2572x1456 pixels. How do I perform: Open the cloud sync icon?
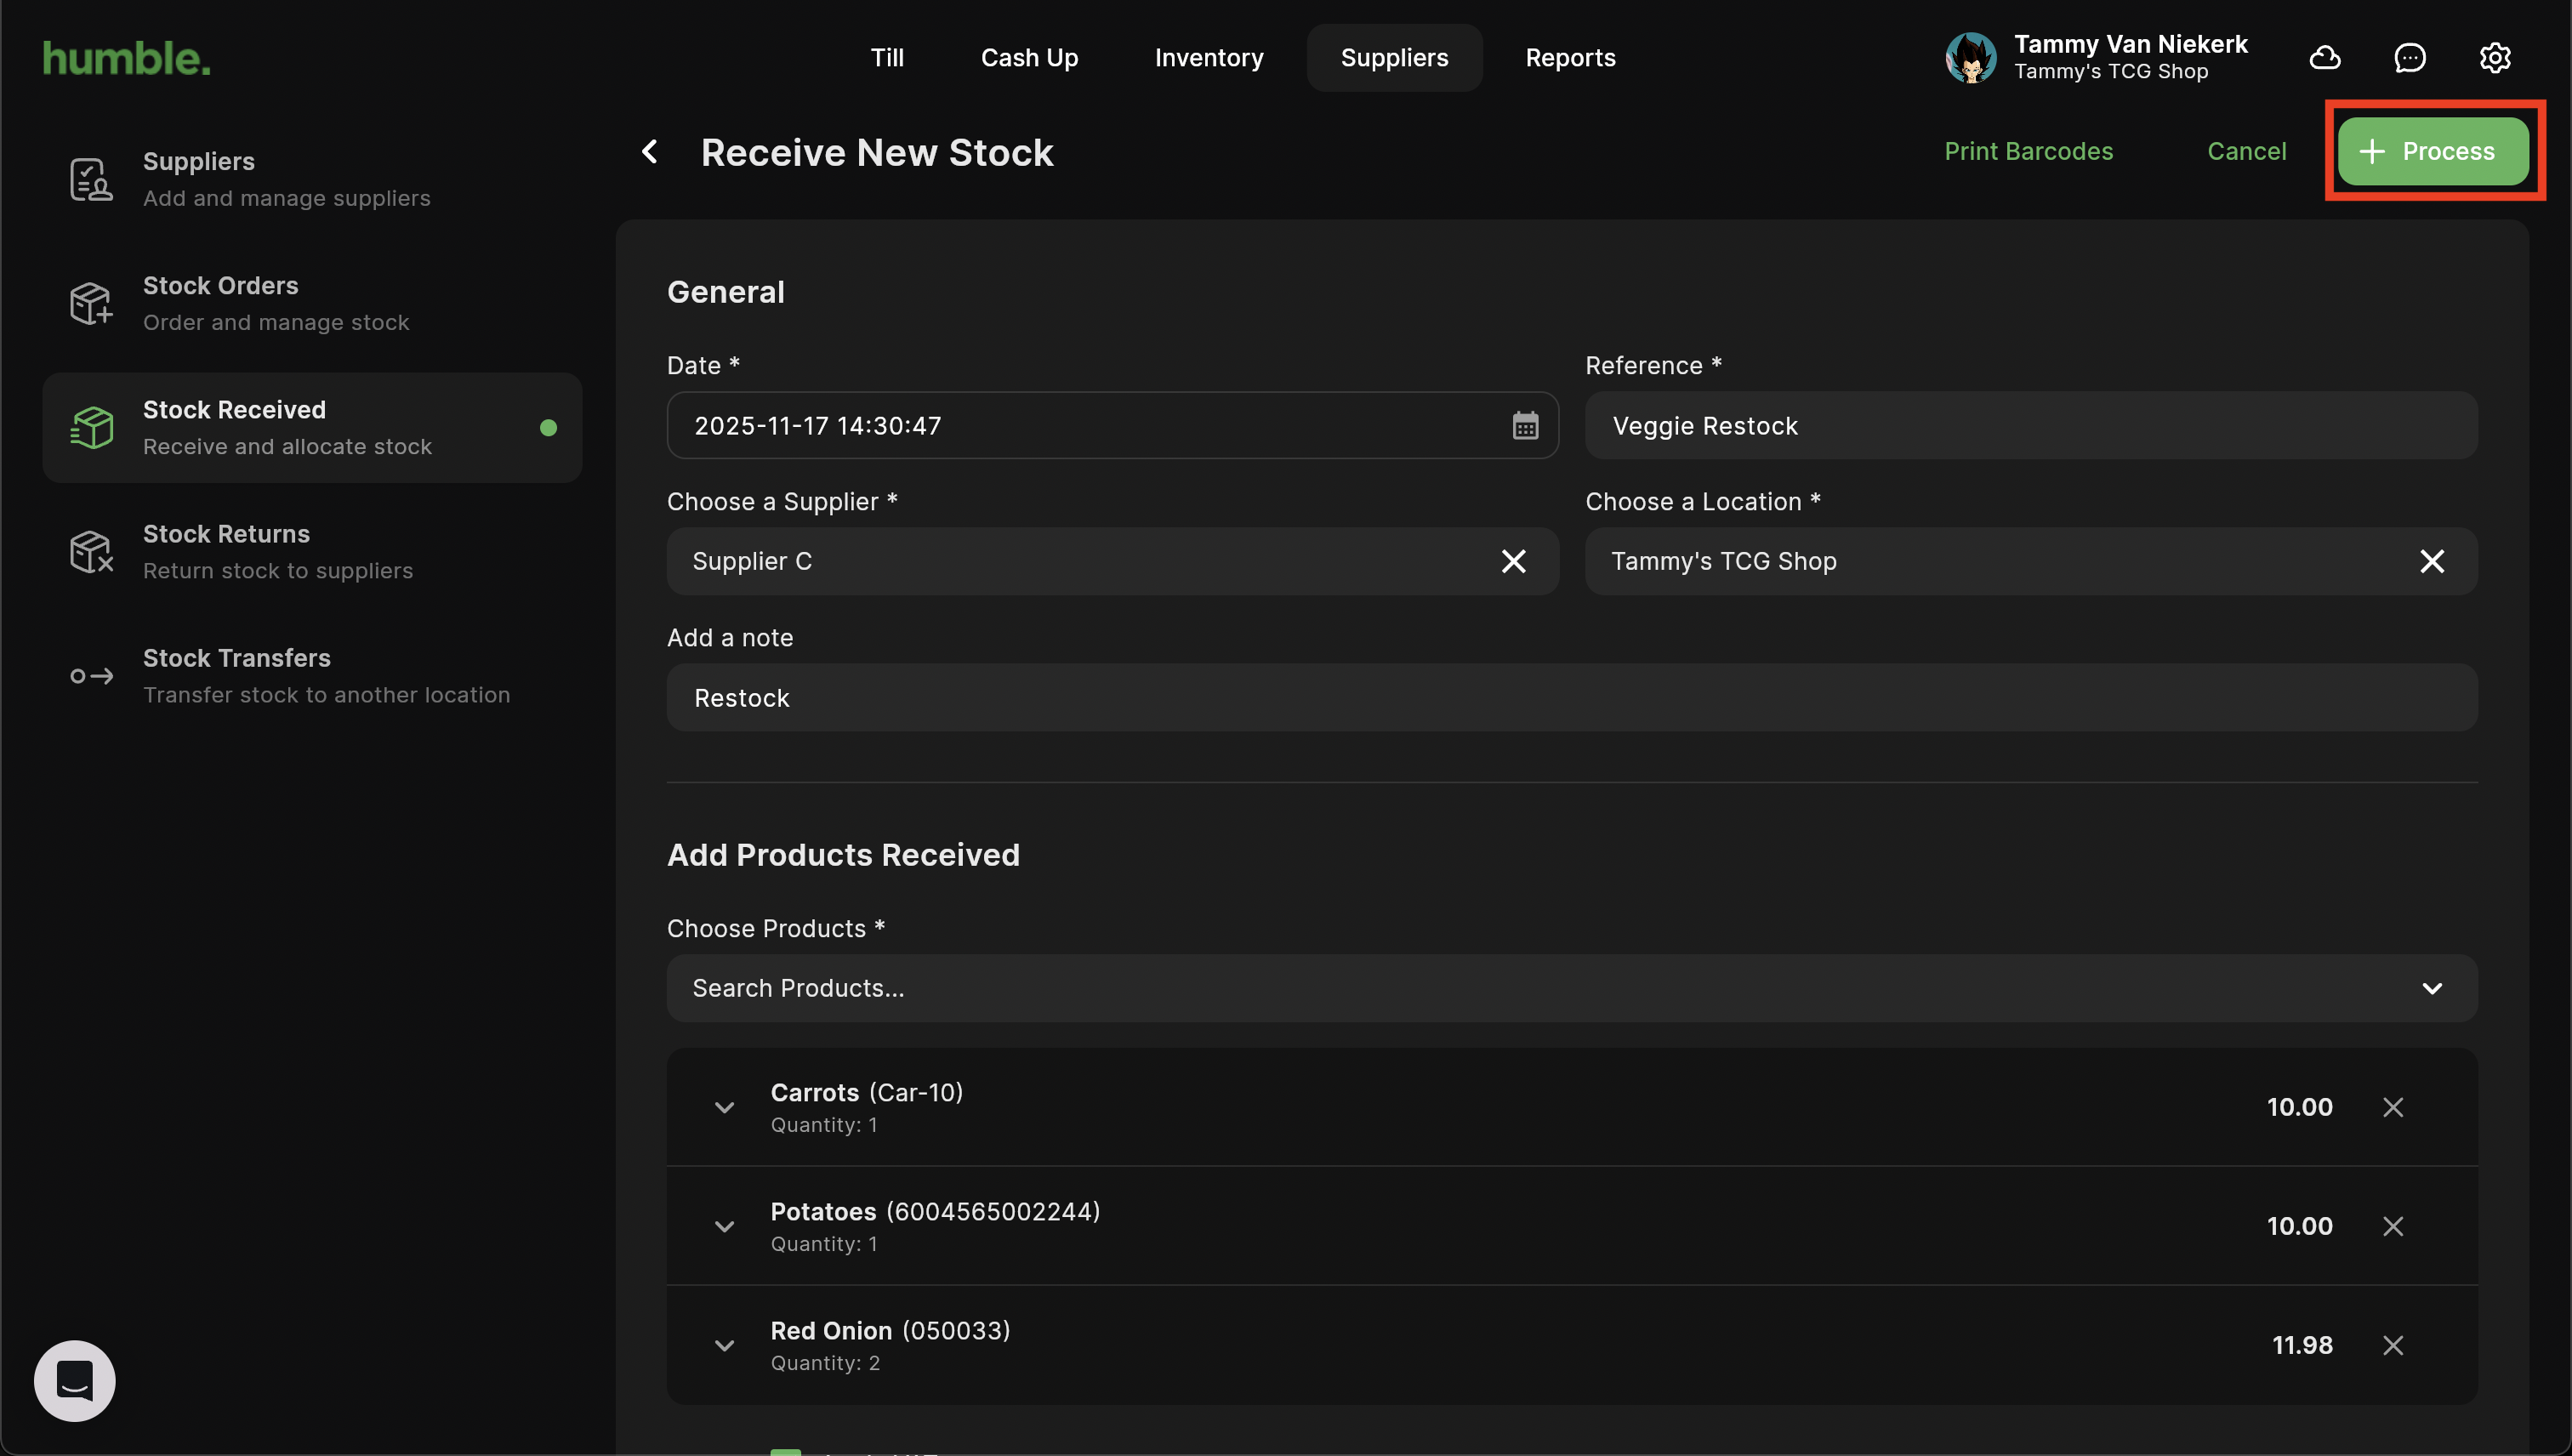2324,58
